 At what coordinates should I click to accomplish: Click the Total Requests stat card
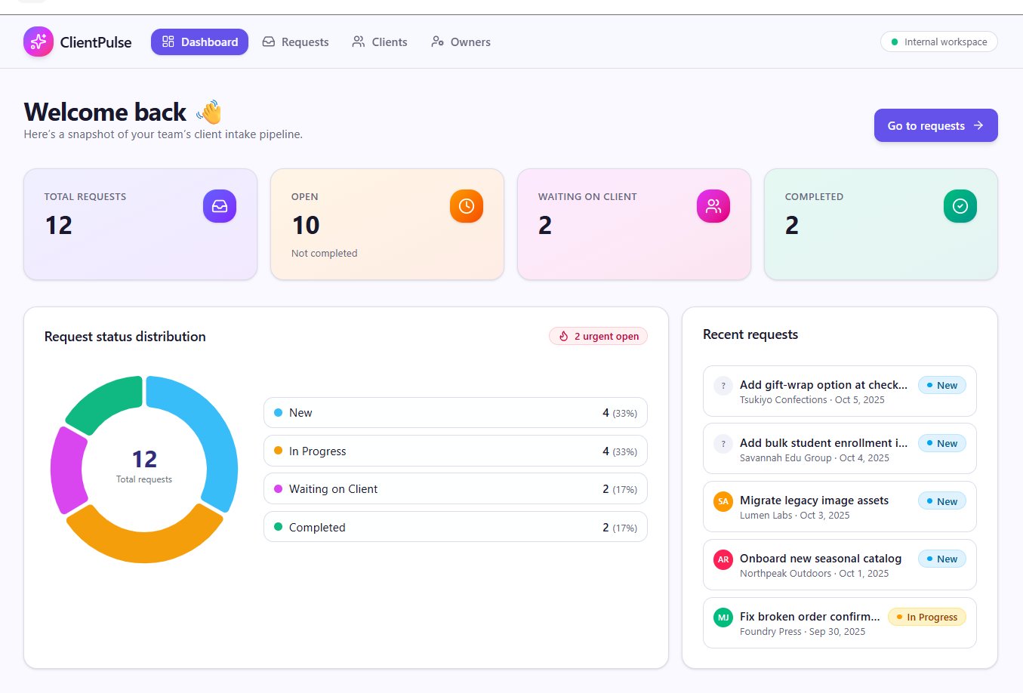140,224
